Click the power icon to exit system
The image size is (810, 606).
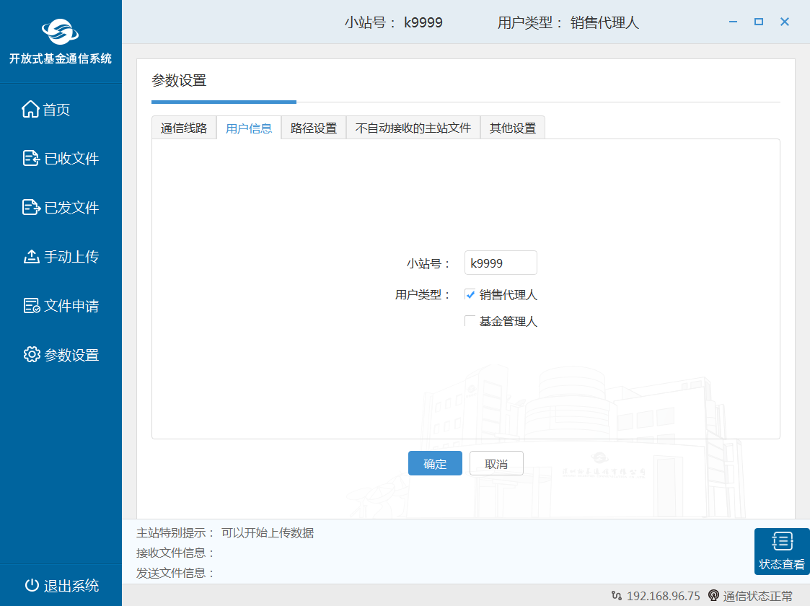tap(31, 586)
